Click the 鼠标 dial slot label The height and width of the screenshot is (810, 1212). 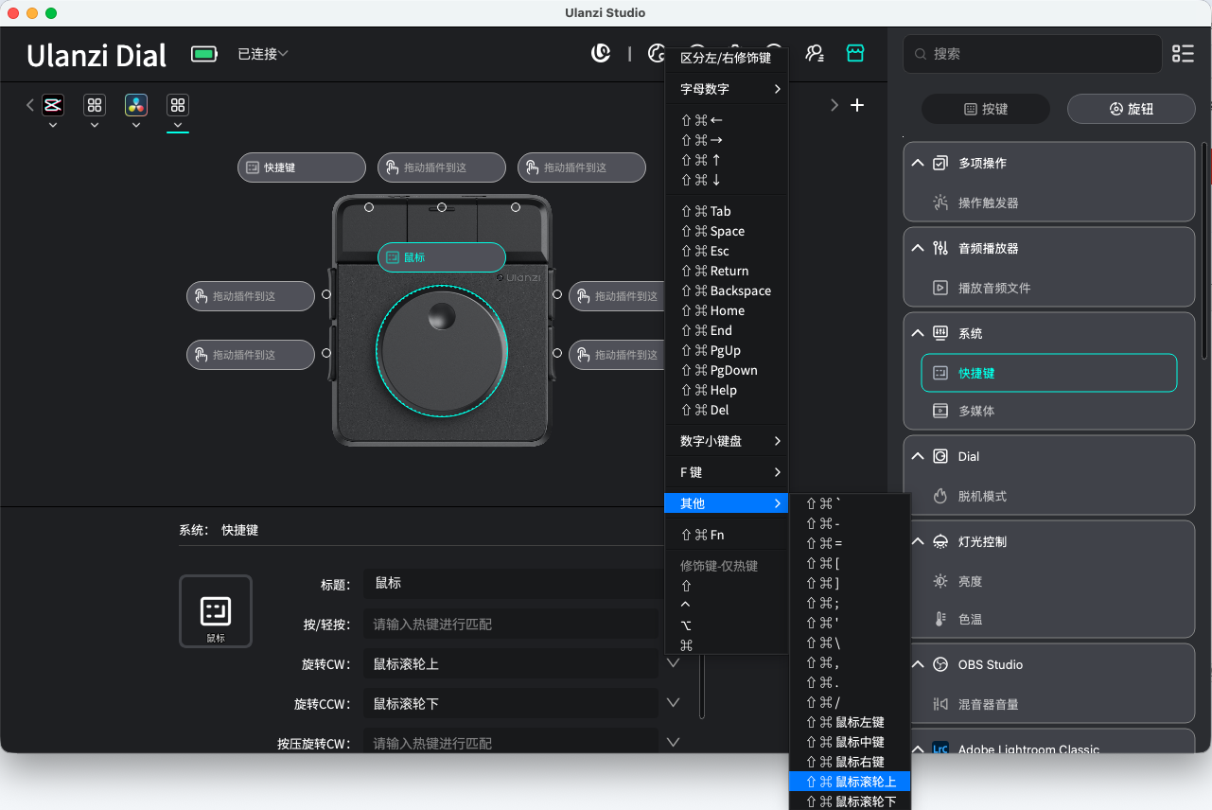tap(442, 257)
